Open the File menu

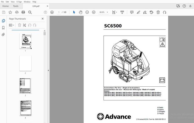3,2
